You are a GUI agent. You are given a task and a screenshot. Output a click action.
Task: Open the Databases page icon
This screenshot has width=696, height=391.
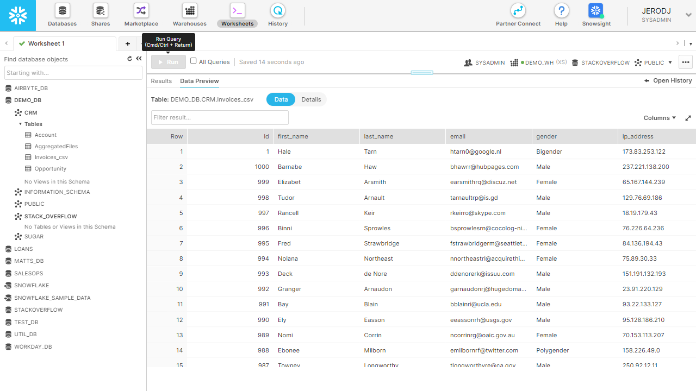tap(63, 11)
